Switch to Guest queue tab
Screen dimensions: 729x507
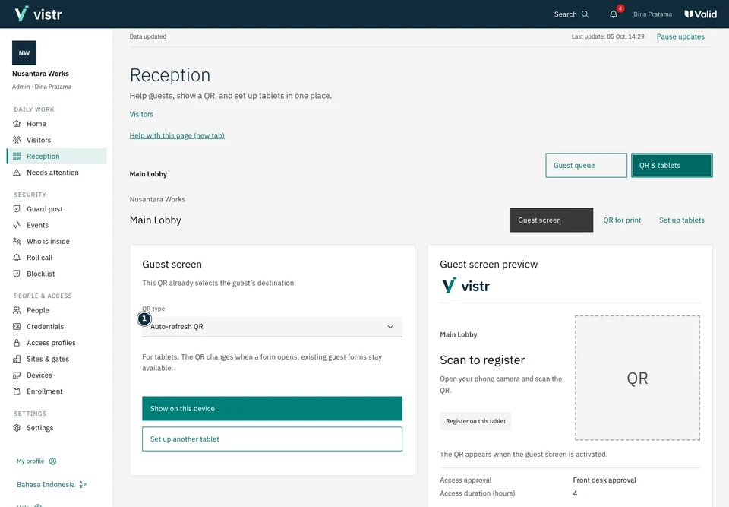click(x=585, y=165)
